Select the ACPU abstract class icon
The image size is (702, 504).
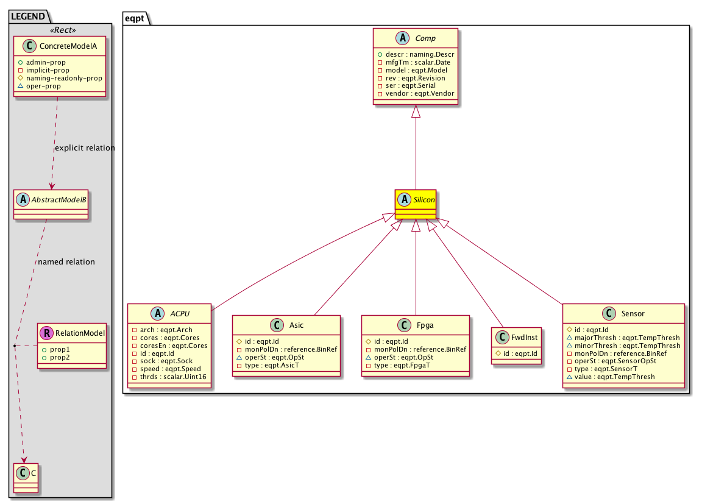pyautogui.click(x=158, y=313)
